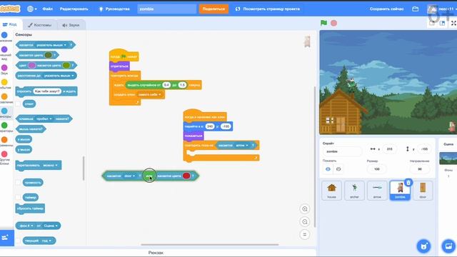
Task: Switch to the Код tab
Action: click(x=10, y=24)
